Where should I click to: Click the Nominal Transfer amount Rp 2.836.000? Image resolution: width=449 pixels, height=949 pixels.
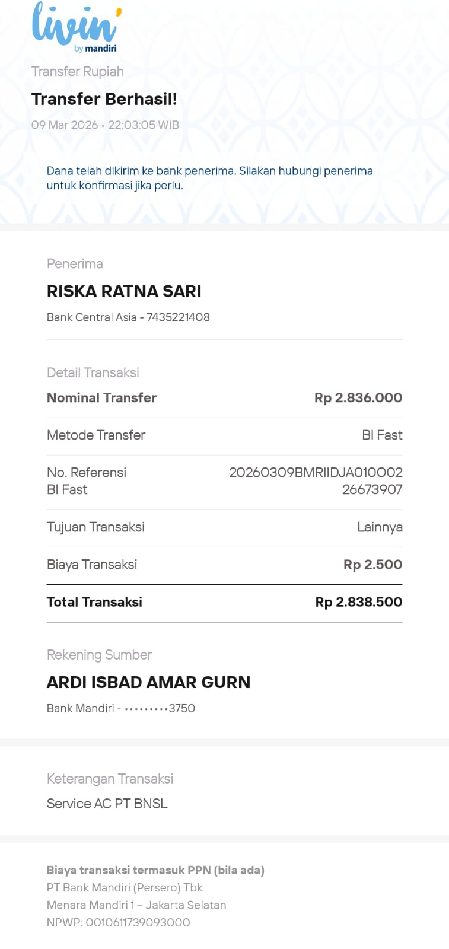click(x=358, y=398)
